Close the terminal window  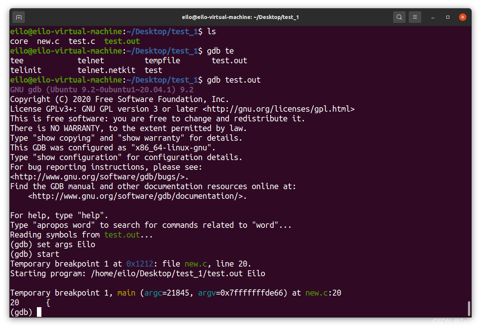pyautogui.click(x=463, y=17)
